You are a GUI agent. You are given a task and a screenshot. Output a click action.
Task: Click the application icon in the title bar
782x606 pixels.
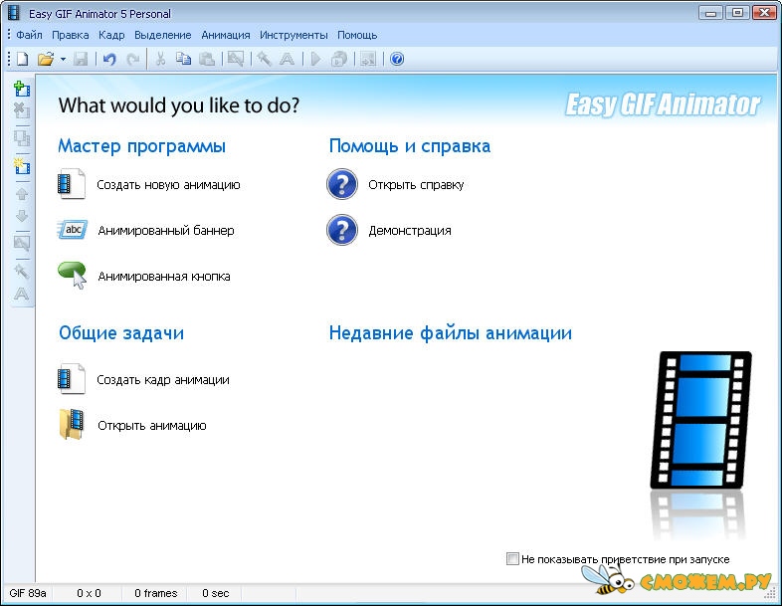coord(14,13)
